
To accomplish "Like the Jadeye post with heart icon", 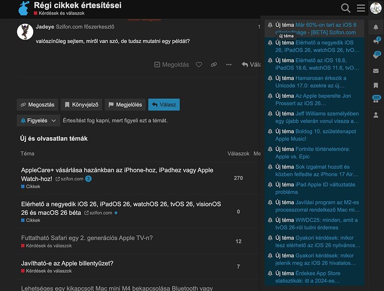I will [199, 65].
